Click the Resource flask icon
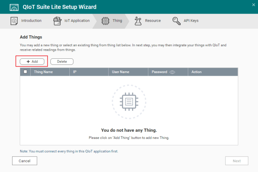Viewport: 258px width, 172px height. click(x=138, y=21)
